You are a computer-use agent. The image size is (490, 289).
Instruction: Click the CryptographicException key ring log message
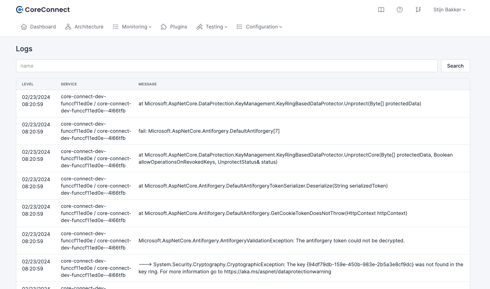click(300, 268)
